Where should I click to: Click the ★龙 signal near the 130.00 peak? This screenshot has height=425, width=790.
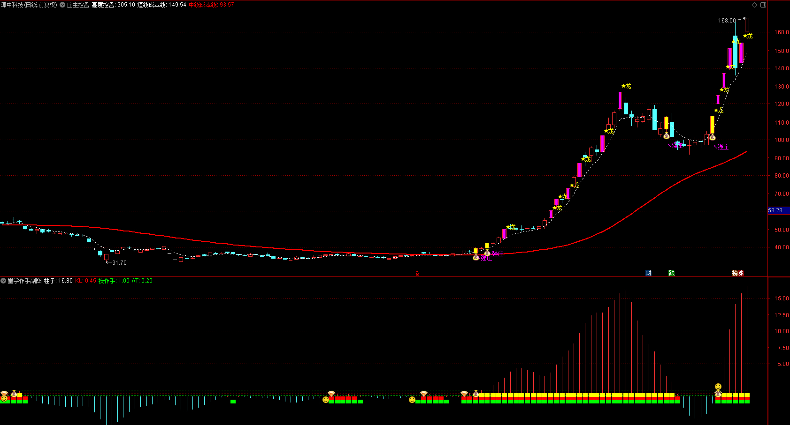(626, 86)
